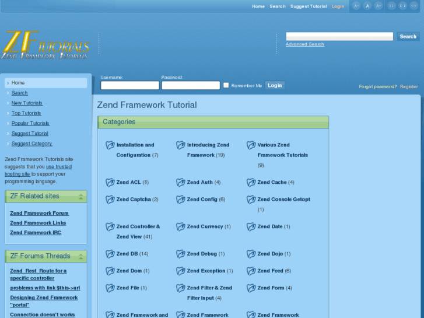Collapse the ZF Forums Threads panel
This screenshot has width=424, height=318.
click(80, 256)
